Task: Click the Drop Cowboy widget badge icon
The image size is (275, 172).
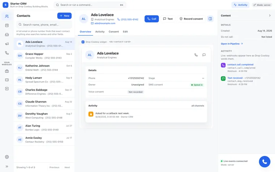Action: [x=83, y=42]
